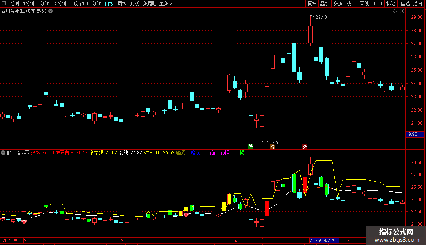Image resolution: width=426 pixels, height=245 pixels.
Task: Click the 28.50 sub-chart axis label
Action: [x=417, y=162]
